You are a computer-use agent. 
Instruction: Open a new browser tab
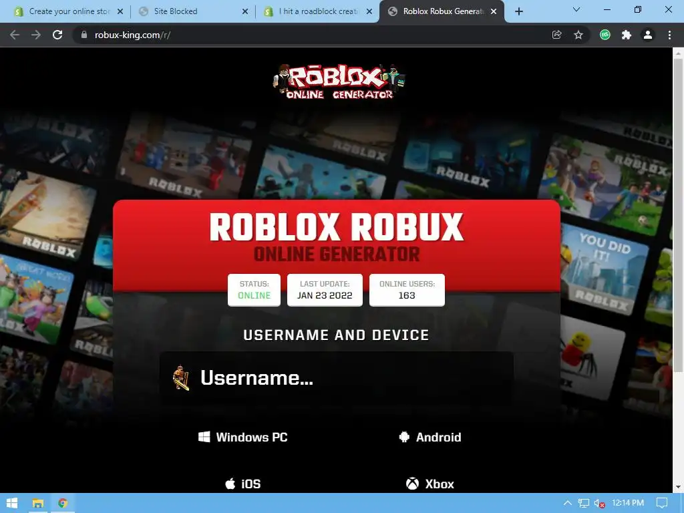point(518,11)
